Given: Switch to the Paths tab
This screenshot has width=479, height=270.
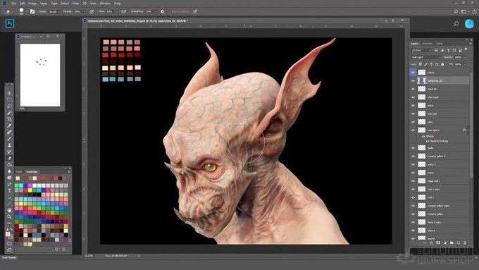Looking at the screenshot, I should click(440, 44).
